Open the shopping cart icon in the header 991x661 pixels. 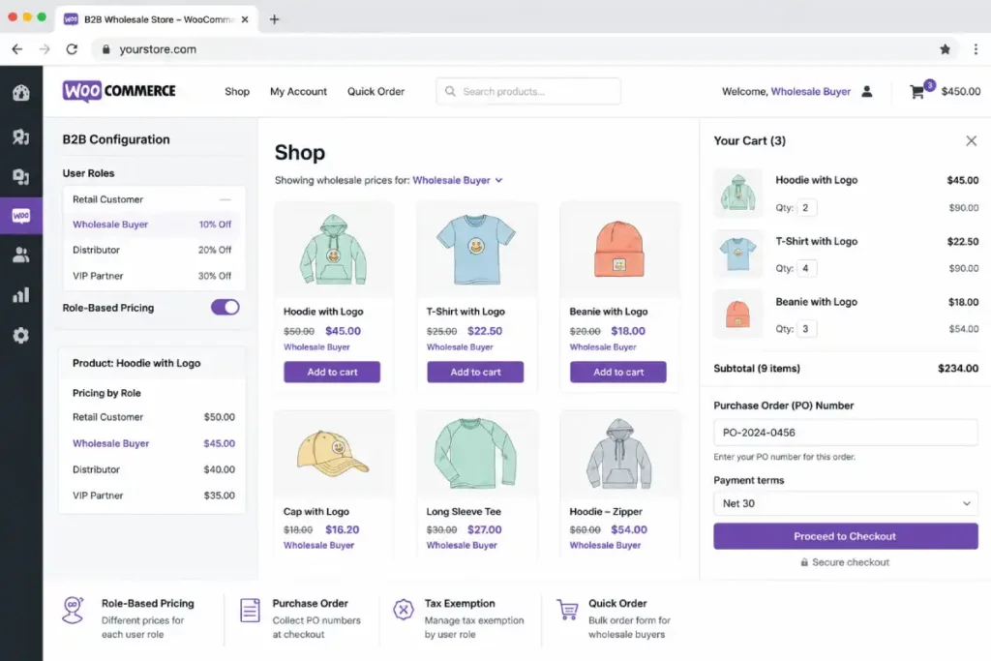coord(917,92)
